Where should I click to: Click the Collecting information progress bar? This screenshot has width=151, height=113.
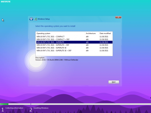pos(15,104)
